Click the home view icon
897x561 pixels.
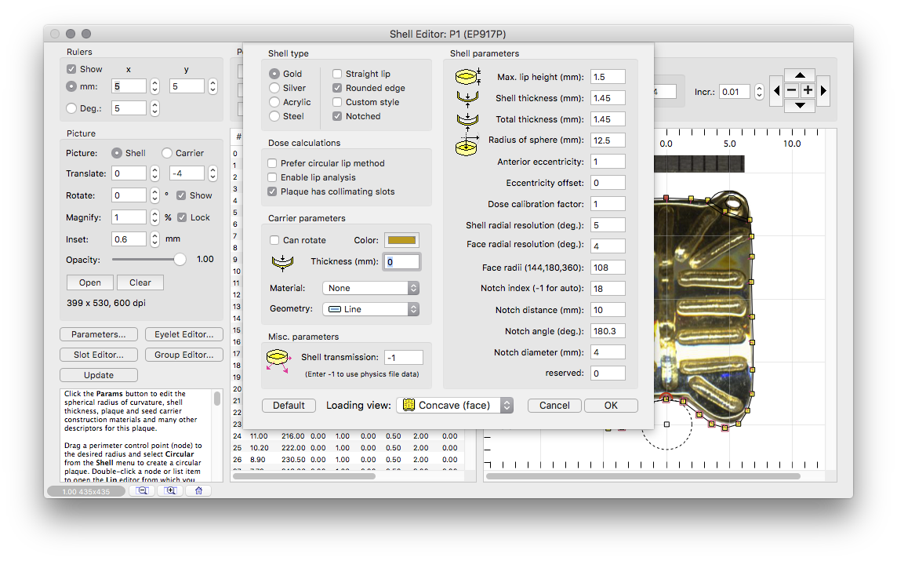pos(198,490)
